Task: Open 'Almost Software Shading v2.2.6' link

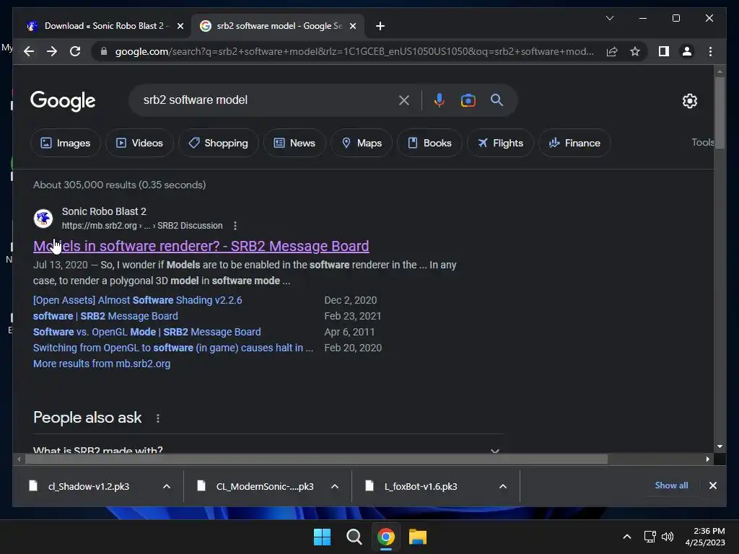Action: [x=138, y=300]
